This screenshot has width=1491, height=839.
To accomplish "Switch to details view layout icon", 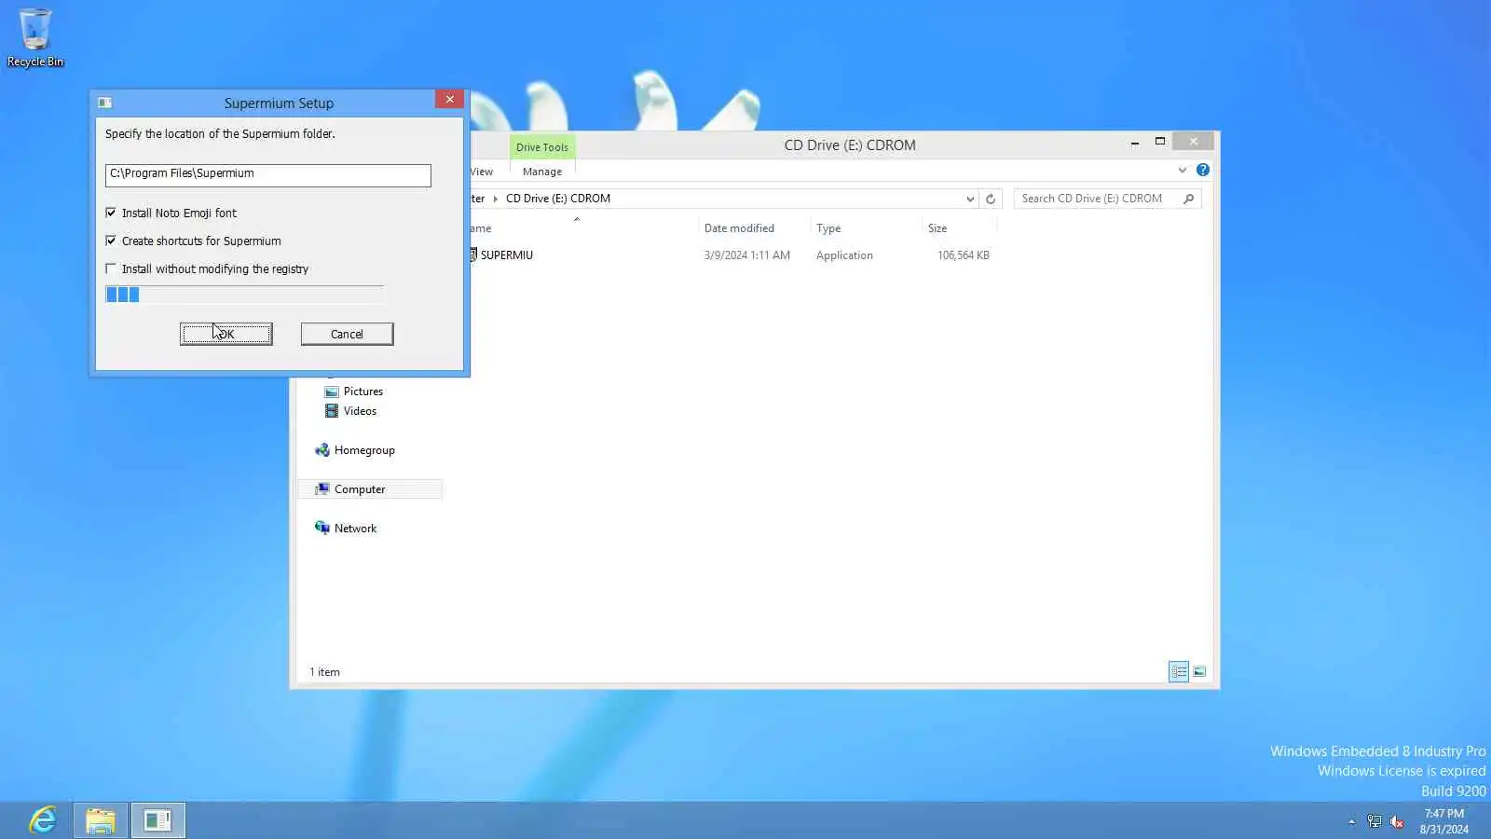I will (1179, 671).
